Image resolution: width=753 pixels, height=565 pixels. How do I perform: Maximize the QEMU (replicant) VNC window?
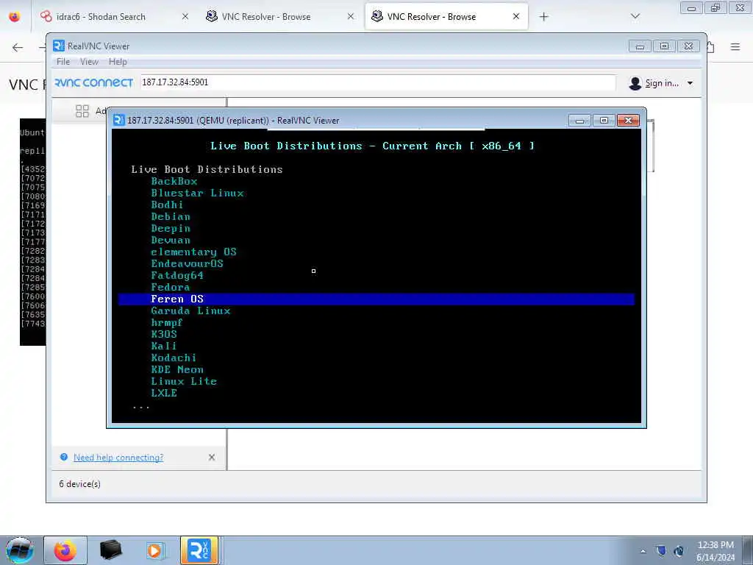(x=604, y=120)
